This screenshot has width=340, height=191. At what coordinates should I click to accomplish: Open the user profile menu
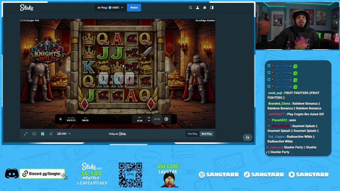(197, 8)
